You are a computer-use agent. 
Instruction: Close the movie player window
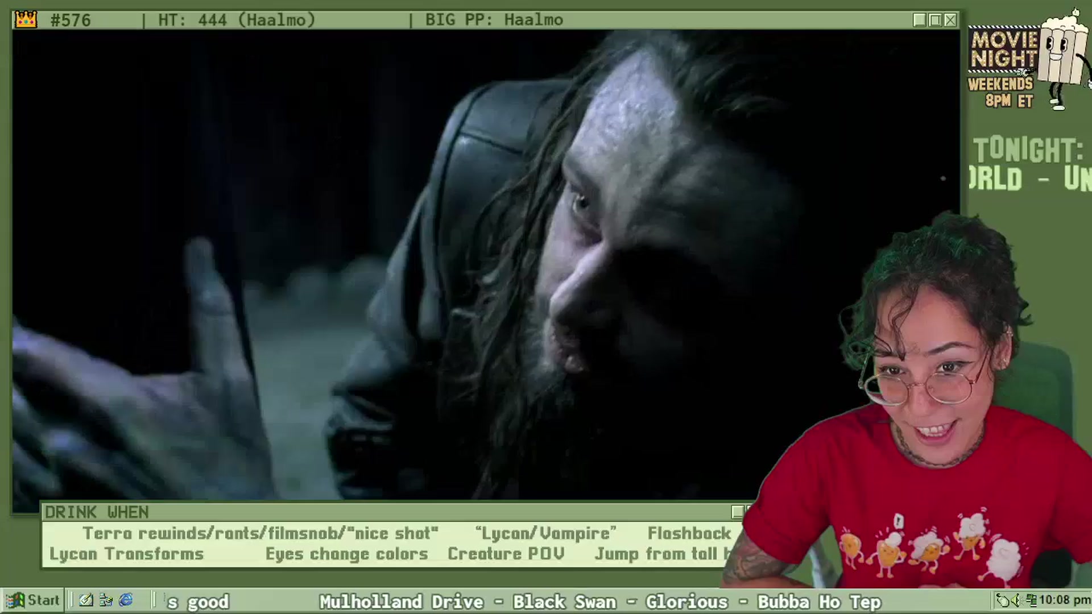(x=950, y=20)
